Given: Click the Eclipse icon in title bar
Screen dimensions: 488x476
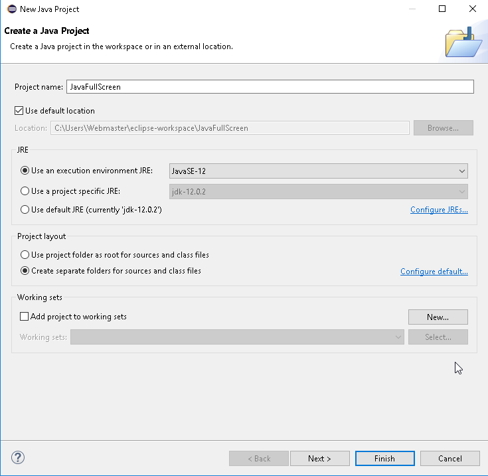Looking at the screenshot, I should (x=10, y=9).
